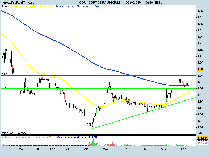
Task: Click the yellow 1.00 current price tag
Action: [x=200, y=69]
